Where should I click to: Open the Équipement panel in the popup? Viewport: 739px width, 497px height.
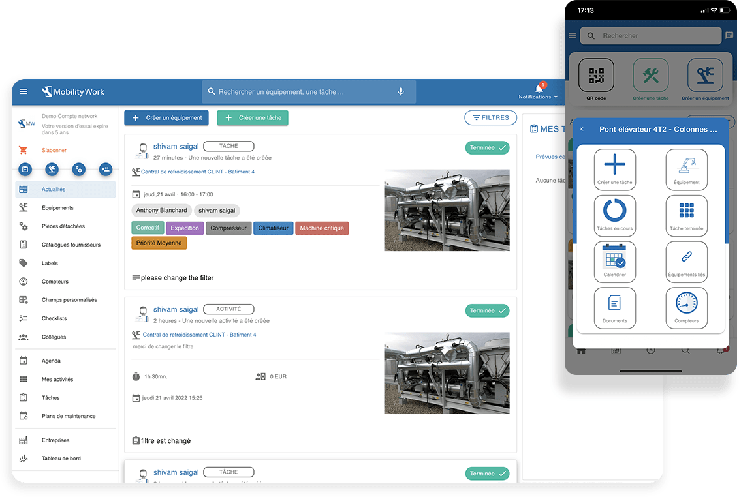pyautogui.click(x=686, y=169)
